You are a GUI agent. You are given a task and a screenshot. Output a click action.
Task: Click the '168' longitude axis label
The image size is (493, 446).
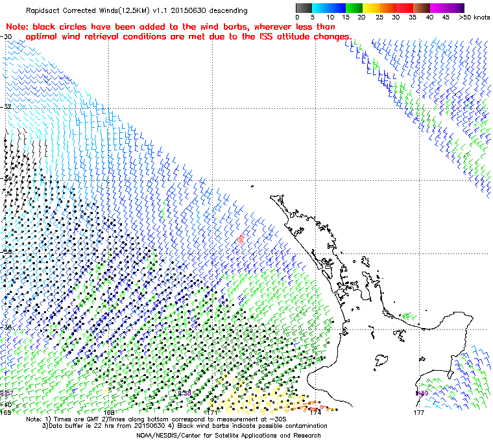[x=109, y=412]
